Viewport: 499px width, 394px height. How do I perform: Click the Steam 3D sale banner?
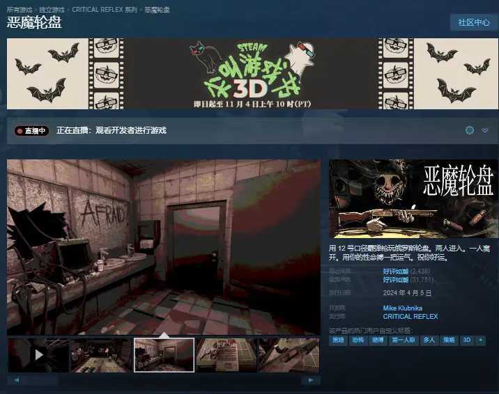[x=252, y=74]
